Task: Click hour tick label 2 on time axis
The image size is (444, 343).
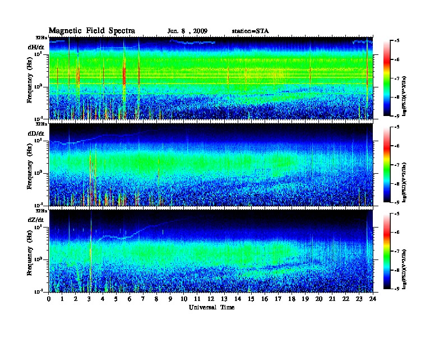Action: tap(76, 299)
